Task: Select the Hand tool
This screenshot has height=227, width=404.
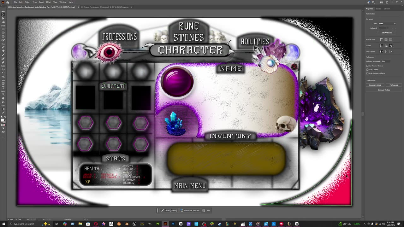Action: click(x=3, y=98)
